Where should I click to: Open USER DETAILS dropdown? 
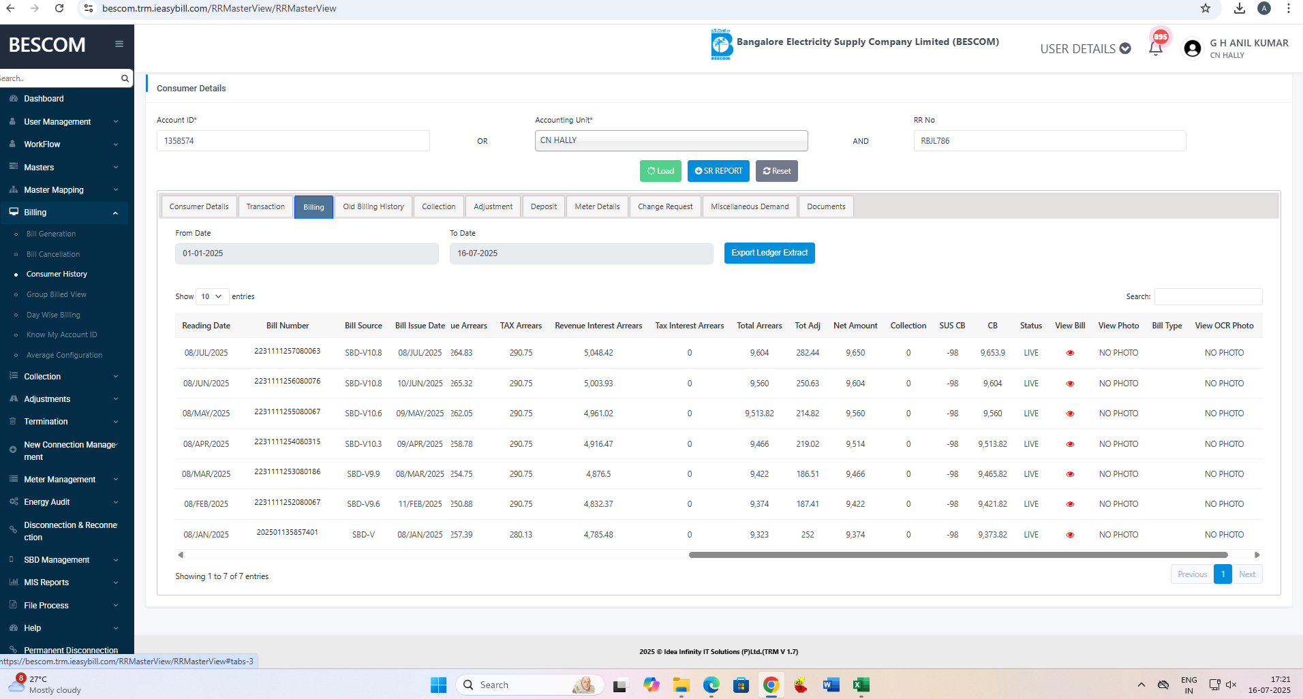click(1085, 48)
